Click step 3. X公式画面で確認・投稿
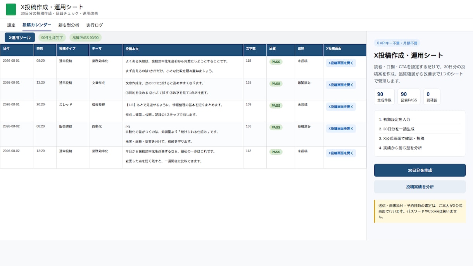 (420, 138)
